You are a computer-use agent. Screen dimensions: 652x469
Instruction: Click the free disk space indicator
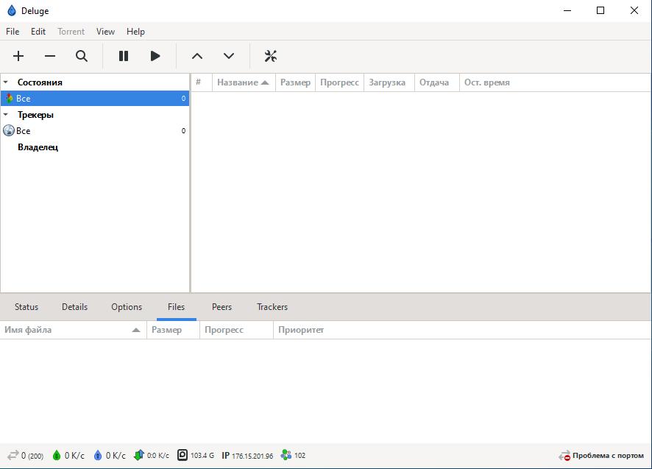tap(183, 456)
